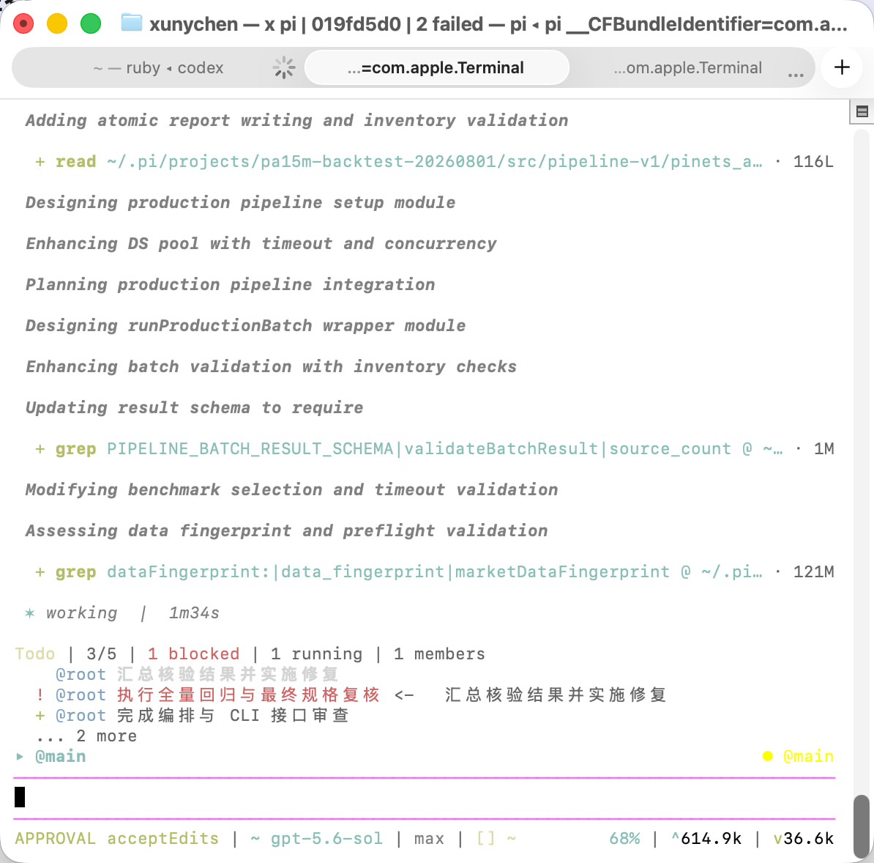Click the pa15m-backtest file path
Image resolution: width=874 pixels, height=863 pixels.
click(x=434, y=161)
